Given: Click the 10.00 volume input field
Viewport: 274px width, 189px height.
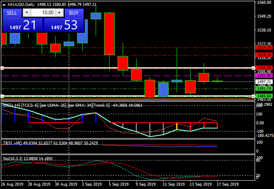Looking at the screenshot, I should pyautogui.click(x=42, y=13).
